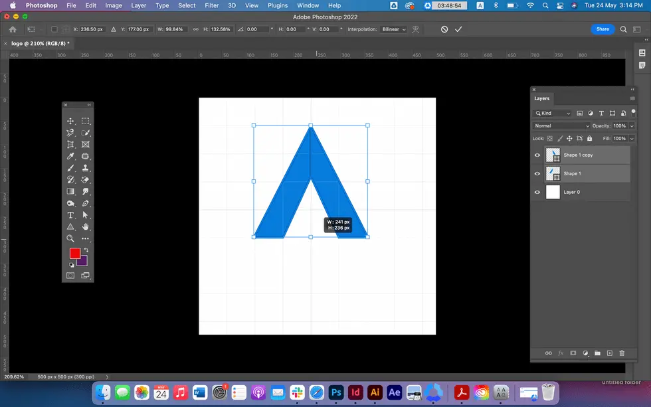
Task: Open the Layer menu in the menu bar
Action: point(139,5)
